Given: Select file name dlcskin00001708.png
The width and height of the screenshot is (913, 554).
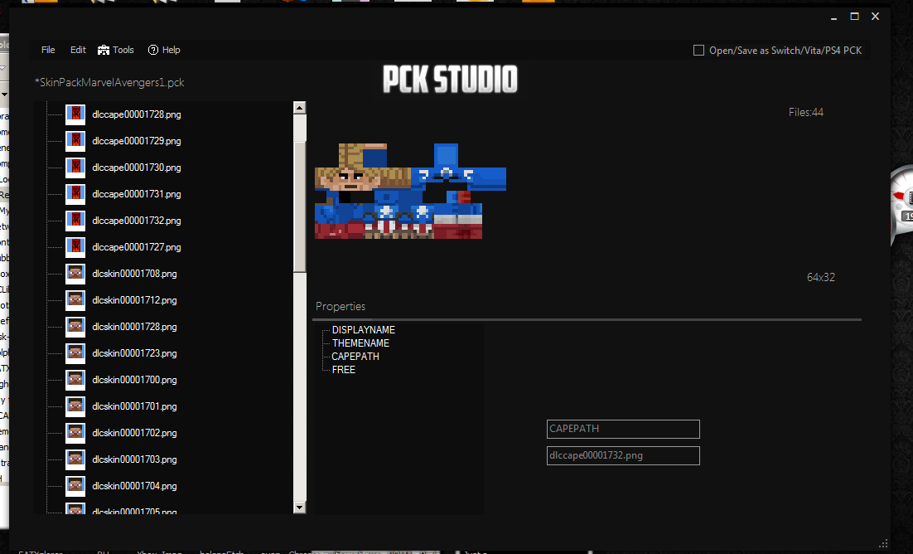Looking at the screenshot, I should tap(134, 274).
